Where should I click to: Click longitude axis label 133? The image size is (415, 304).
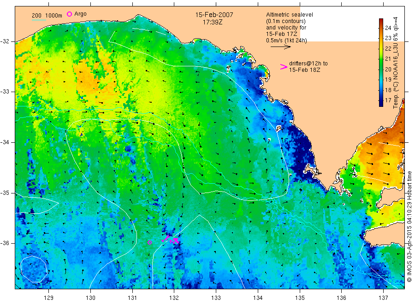click(x=216, y=298)
